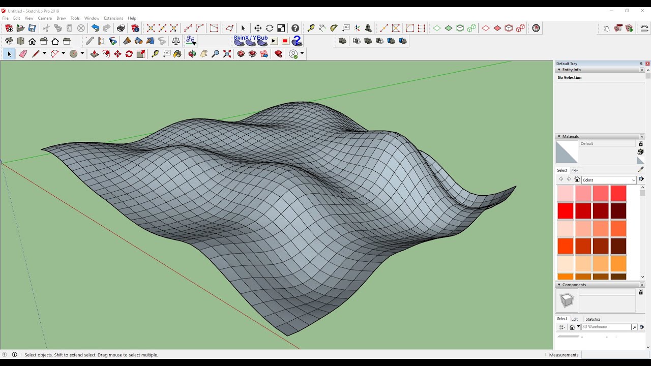651x366 pixels.
Task: Open the Window menu
Action: coord(92,18)
